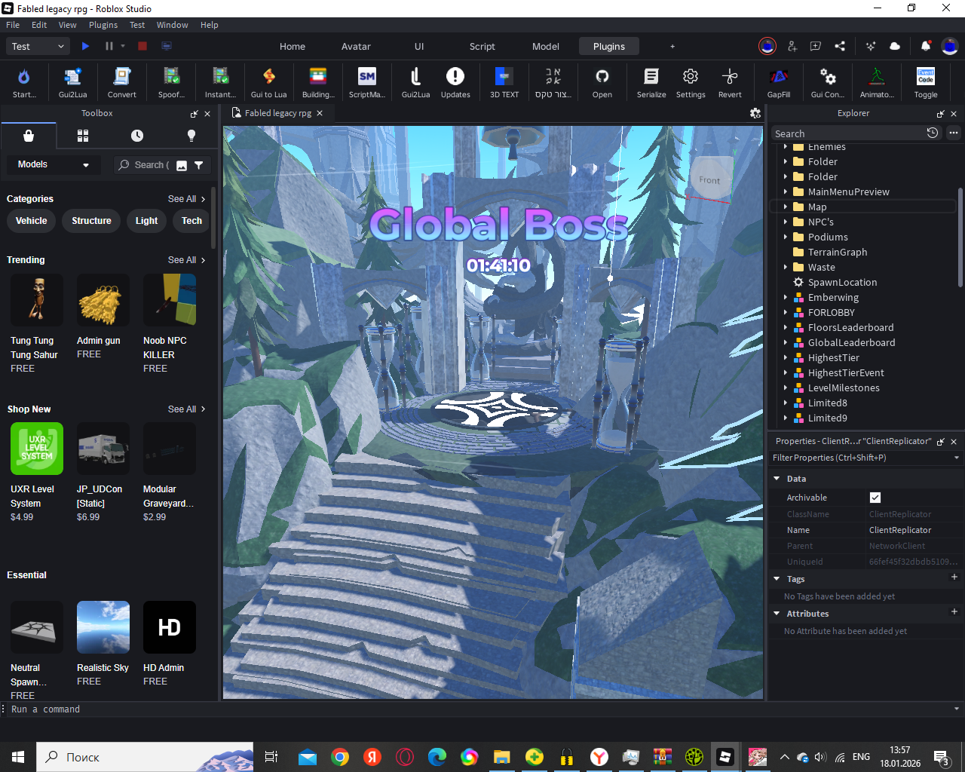This screenshot has width=965, height=772.
Task: Open the Gui Con plugin
Action: point(827,82)
